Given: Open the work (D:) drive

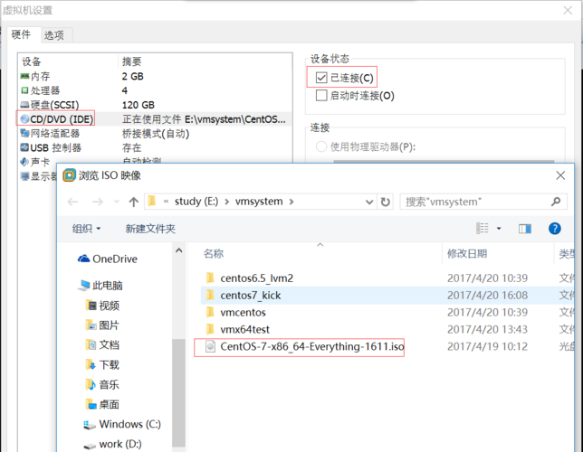Looking at the screenshot, I should tap(112, 444).
